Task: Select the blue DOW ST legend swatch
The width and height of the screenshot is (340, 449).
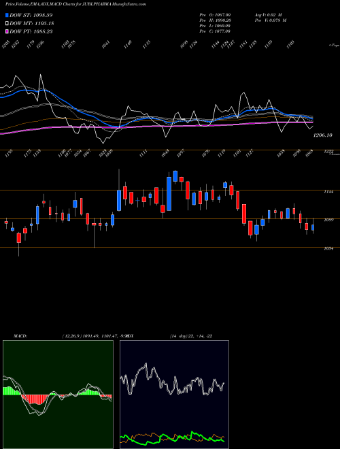Action: tap(7, 15)
